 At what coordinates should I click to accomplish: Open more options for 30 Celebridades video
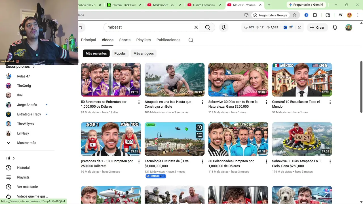[x=266, y=161]
